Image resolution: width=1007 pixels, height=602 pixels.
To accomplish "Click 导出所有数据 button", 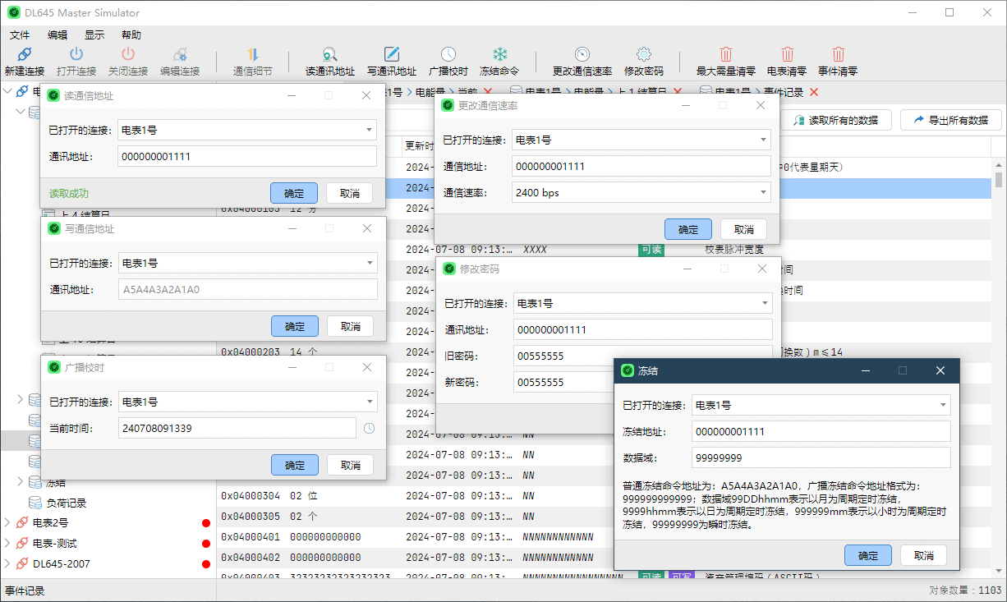I will pos(950,120).
